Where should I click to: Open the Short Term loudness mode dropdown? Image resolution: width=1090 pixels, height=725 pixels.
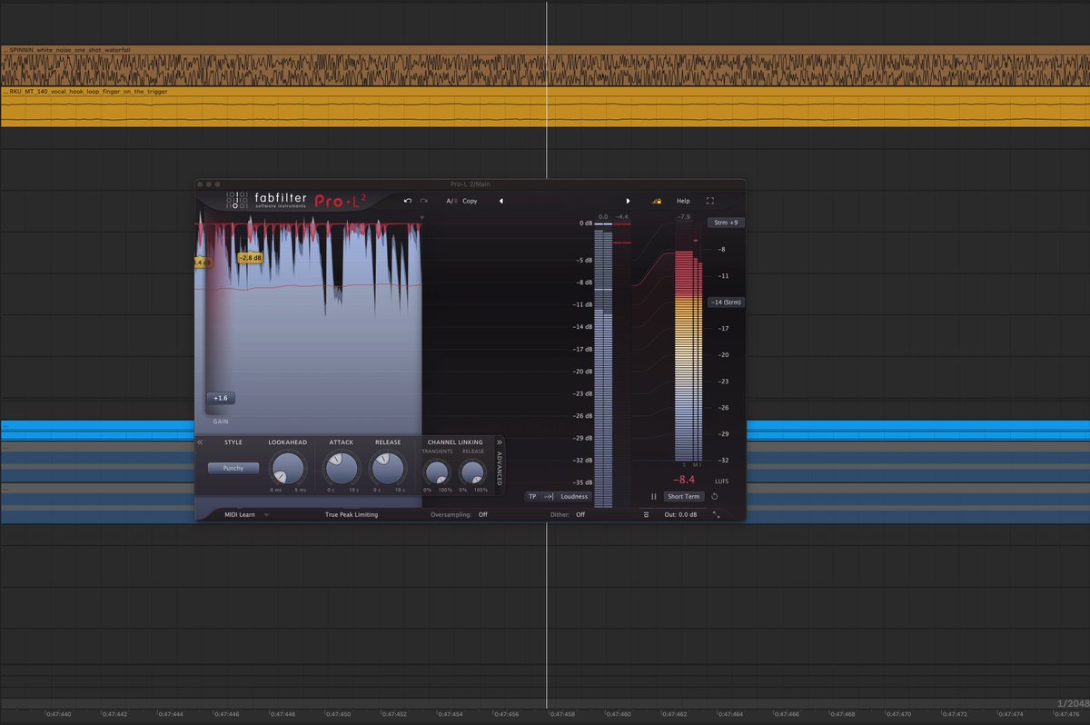tap(684, 497)
